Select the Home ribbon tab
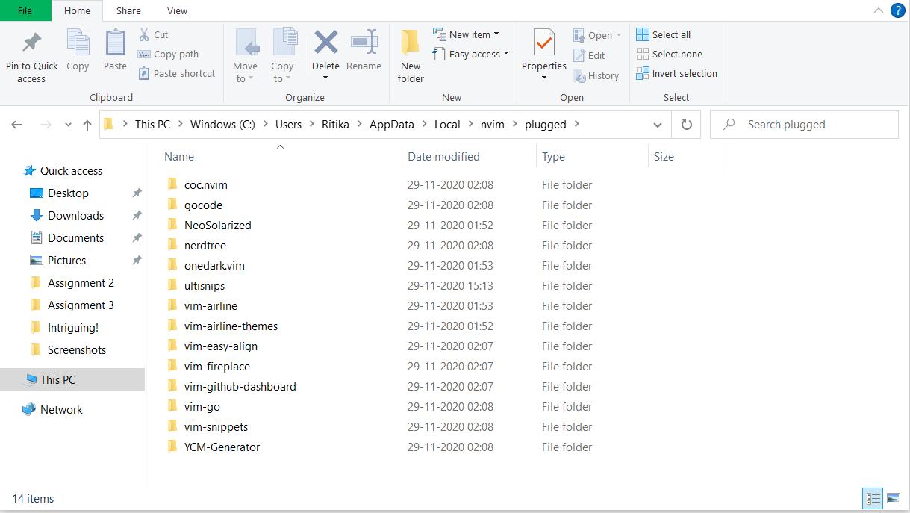 pyautogui.click(x=77, y=10)
